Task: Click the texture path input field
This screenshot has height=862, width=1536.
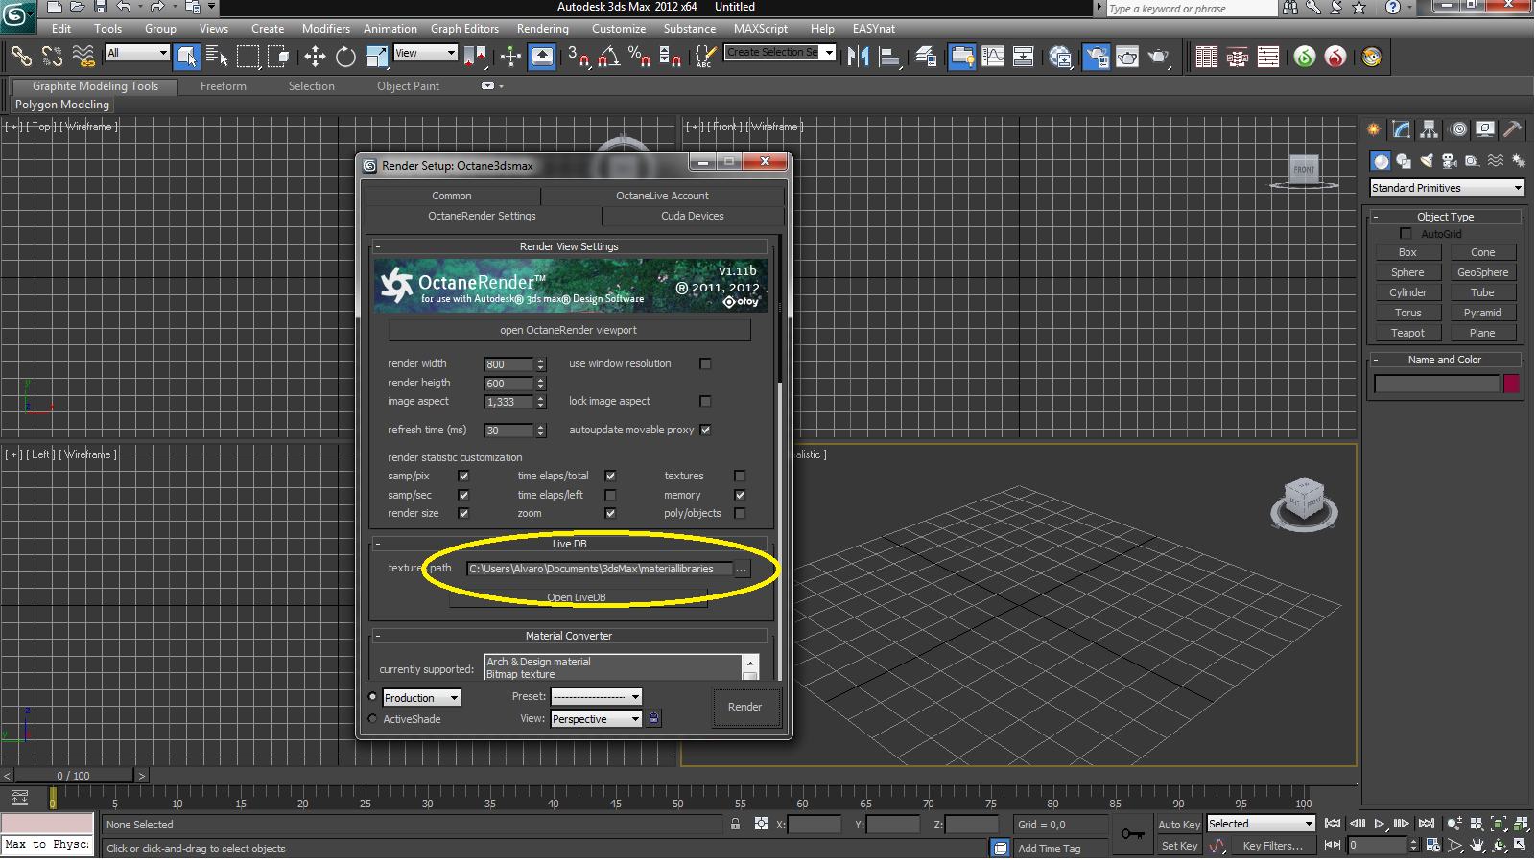Action: click(x=600, y=569)
